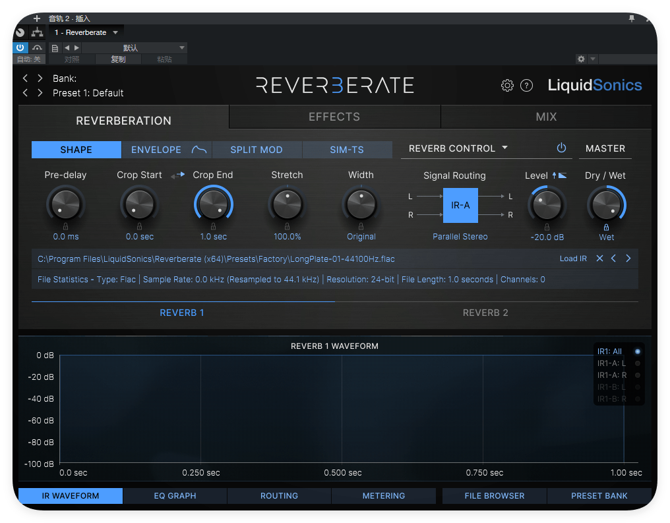670x523 pixels.
Task: Select the SIM-TS sub-tab
Action: [x=347, y=150]
